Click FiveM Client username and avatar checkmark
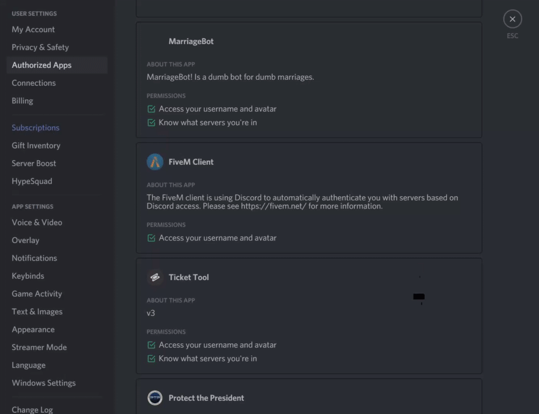 pos(151,238)
